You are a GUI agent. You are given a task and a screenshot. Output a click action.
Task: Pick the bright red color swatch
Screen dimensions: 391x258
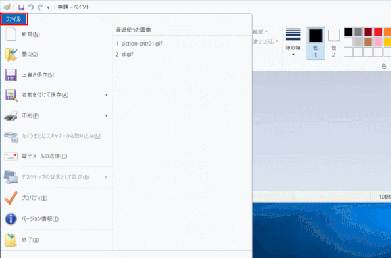(x=378, y=32)
